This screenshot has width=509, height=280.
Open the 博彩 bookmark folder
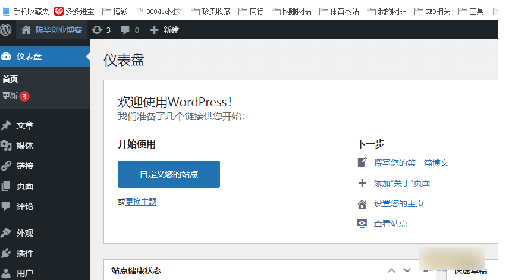[115, 12]
